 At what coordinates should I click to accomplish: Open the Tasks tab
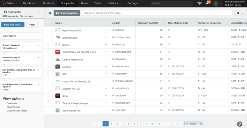point(98,3)
